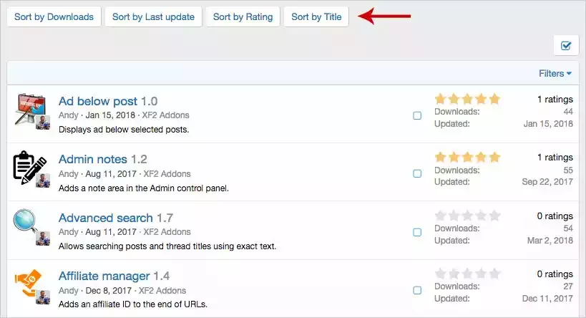Select the Admin notes resource checkbox

coord(417,173)
